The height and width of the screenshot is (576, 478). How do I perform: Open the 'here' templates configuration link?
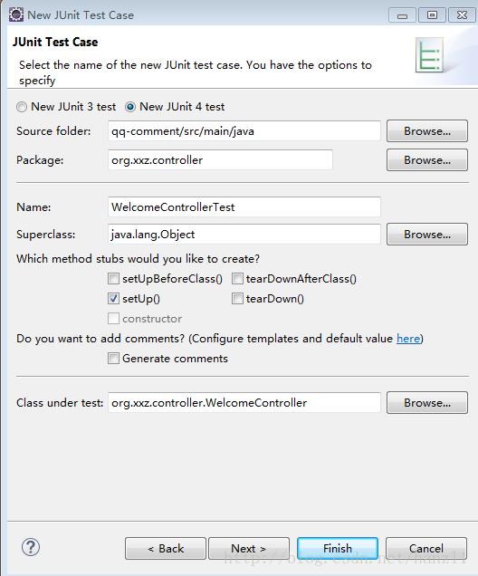tap(408, 339)
